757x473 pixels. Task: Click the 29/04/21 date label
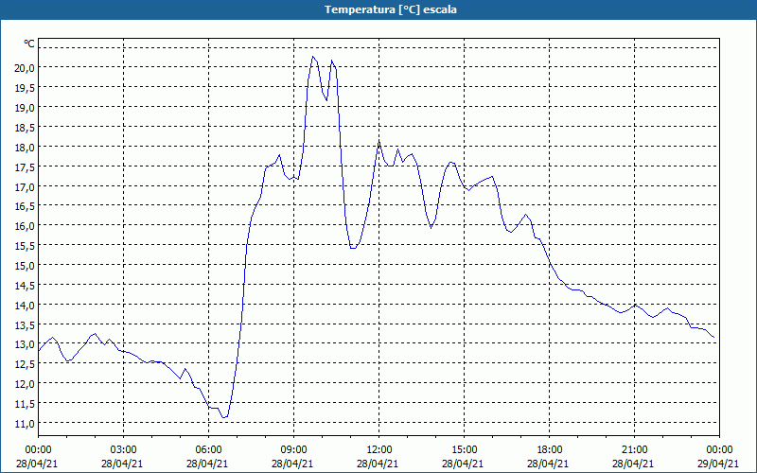[718, 464]
